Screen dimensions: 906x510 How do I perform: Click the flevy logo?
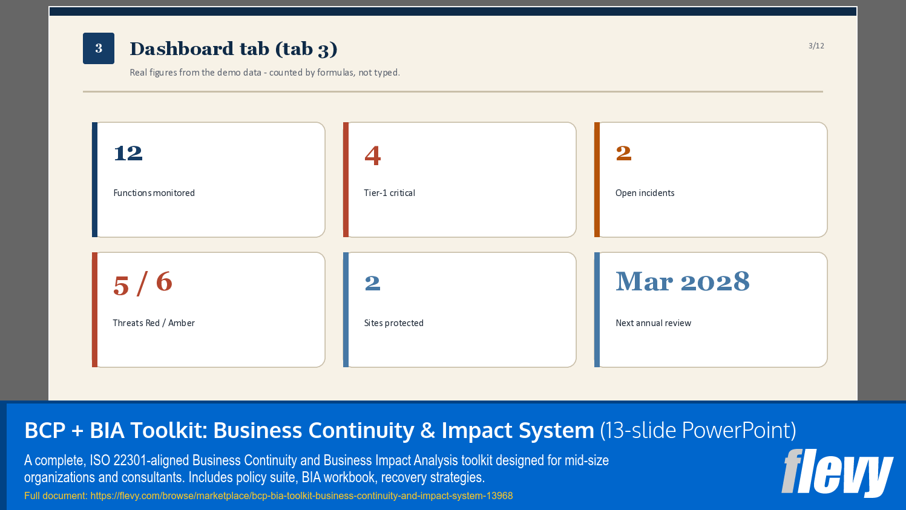tap(837, 472)
